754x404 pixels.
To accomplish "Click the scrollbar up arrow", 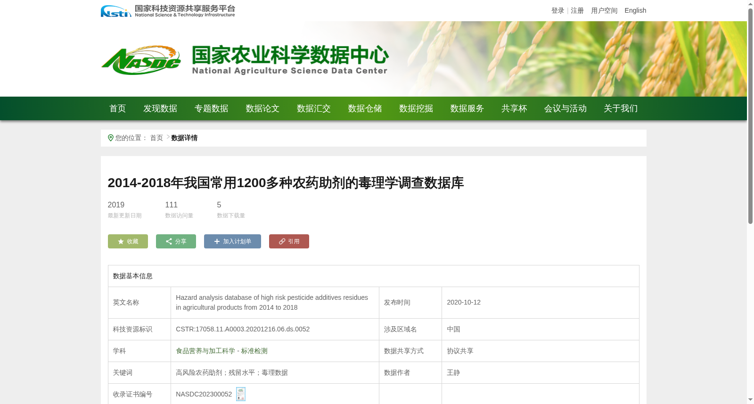I will click(750, 4).
